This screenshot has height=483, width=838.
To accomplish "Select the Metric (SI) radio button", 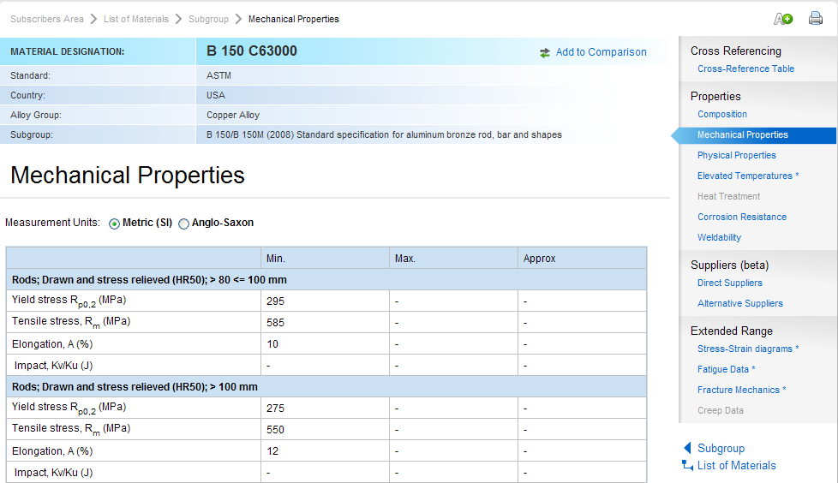I will coord(115,224).
